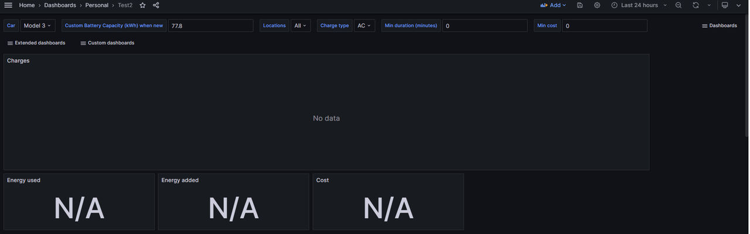750x234 pixels.
Task: Collapse top toolbar with the chevron
Action: tap(738, 5)
